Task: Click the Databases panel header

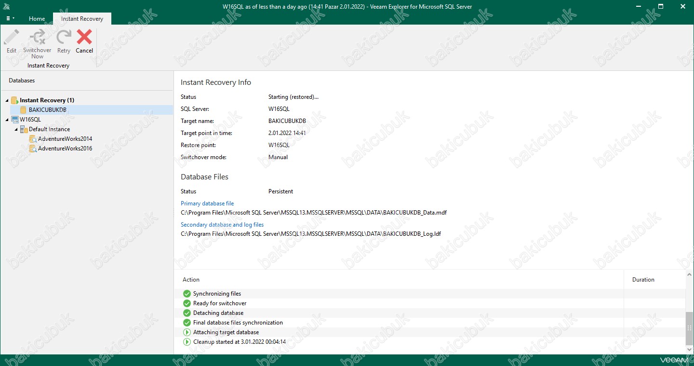Action: pyautogui.click(x=22, y=81)
